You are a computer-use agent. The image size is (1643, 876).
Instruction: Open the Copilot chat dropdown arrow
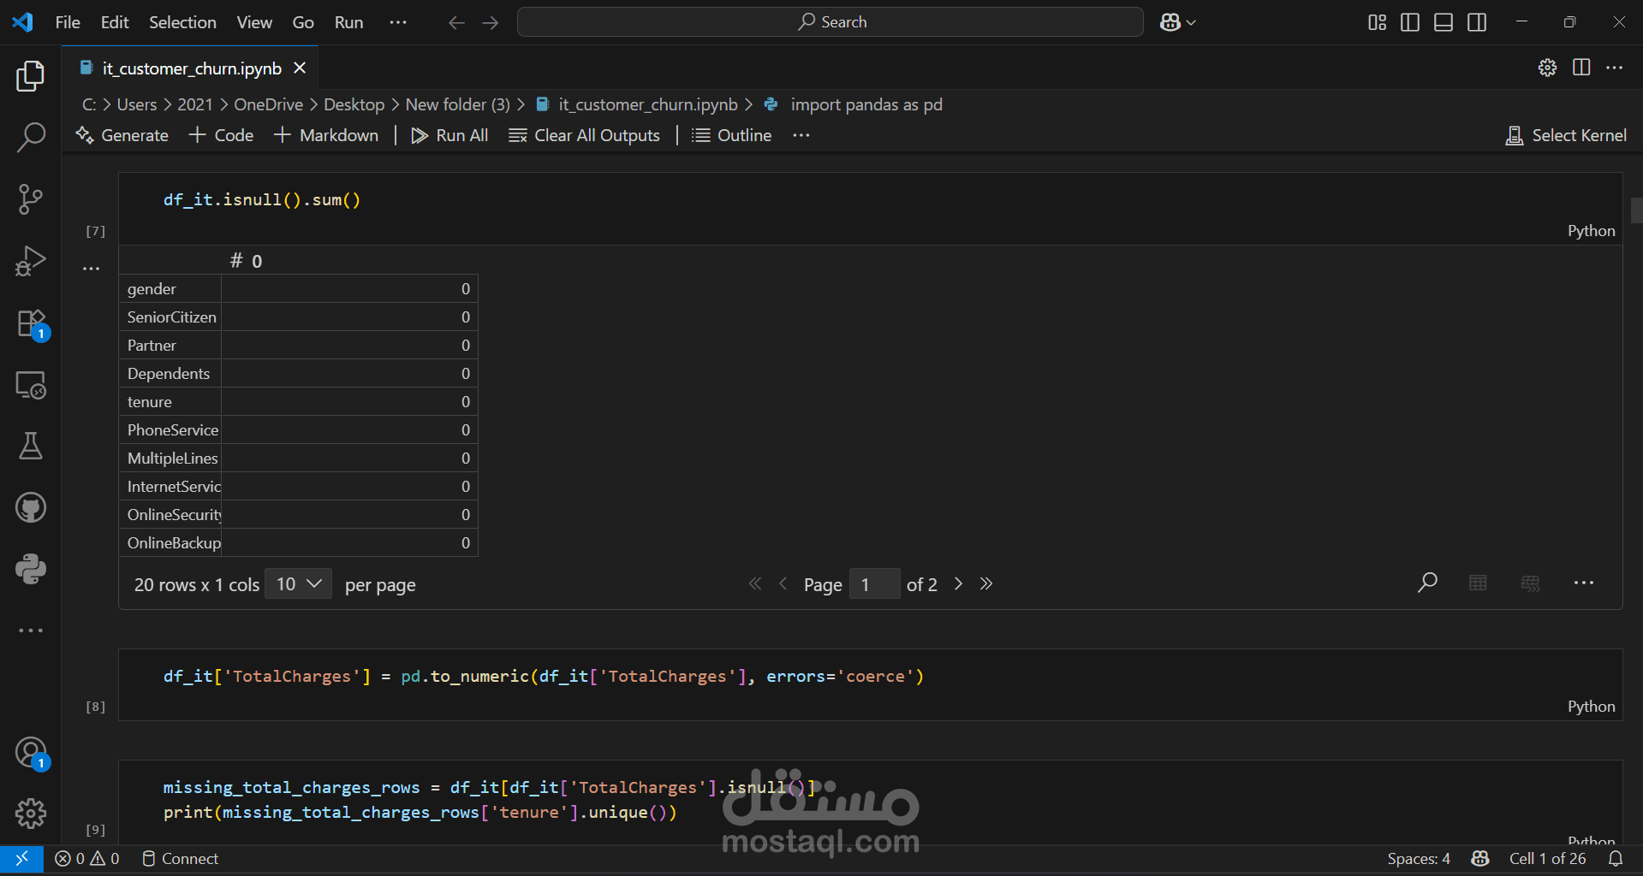[x=1191, y=23]
